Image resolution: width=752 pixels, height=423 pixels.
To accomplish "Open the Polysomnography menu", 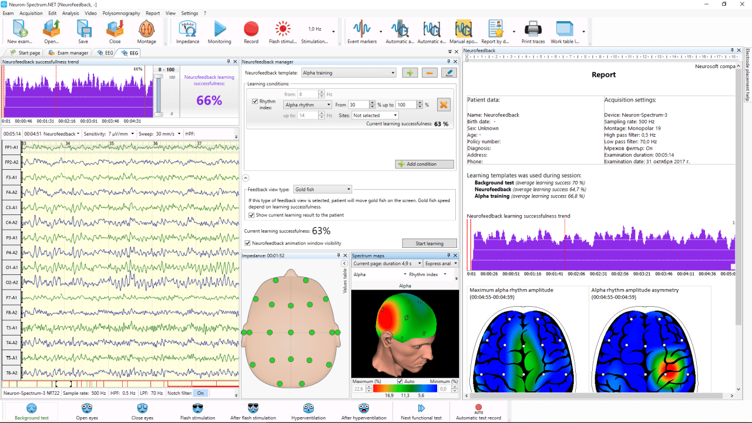I will 121,13.
